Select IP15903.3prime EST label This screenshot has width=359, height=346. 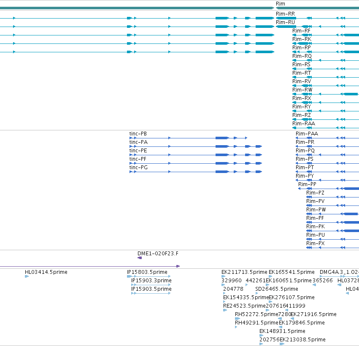coord(151,281)
